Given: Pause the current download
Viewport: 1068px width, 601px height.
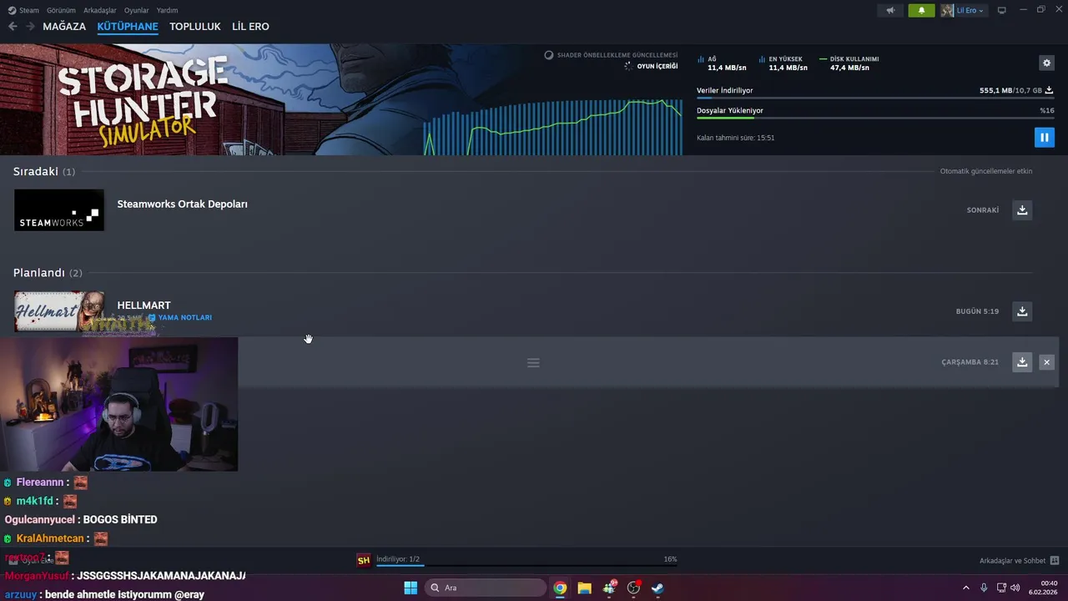Looking at the screenshot, I should (1044, 138).
